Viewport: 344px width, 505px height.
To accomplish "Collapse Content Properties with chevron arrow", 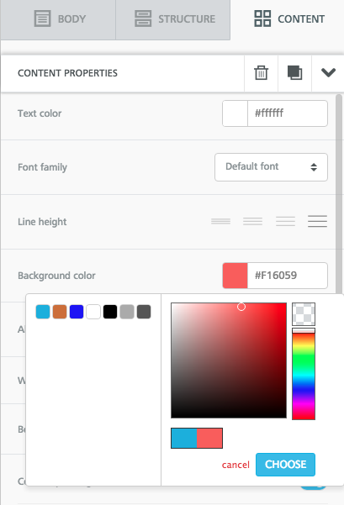I will (328, 73).
